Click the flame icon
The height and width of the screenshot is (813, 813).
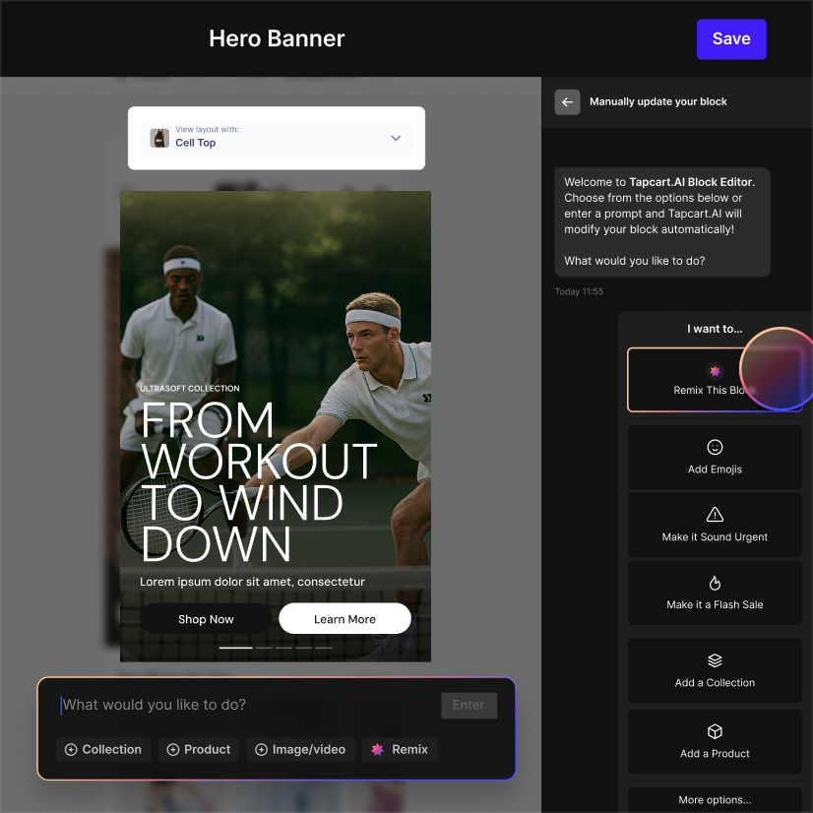715,583
